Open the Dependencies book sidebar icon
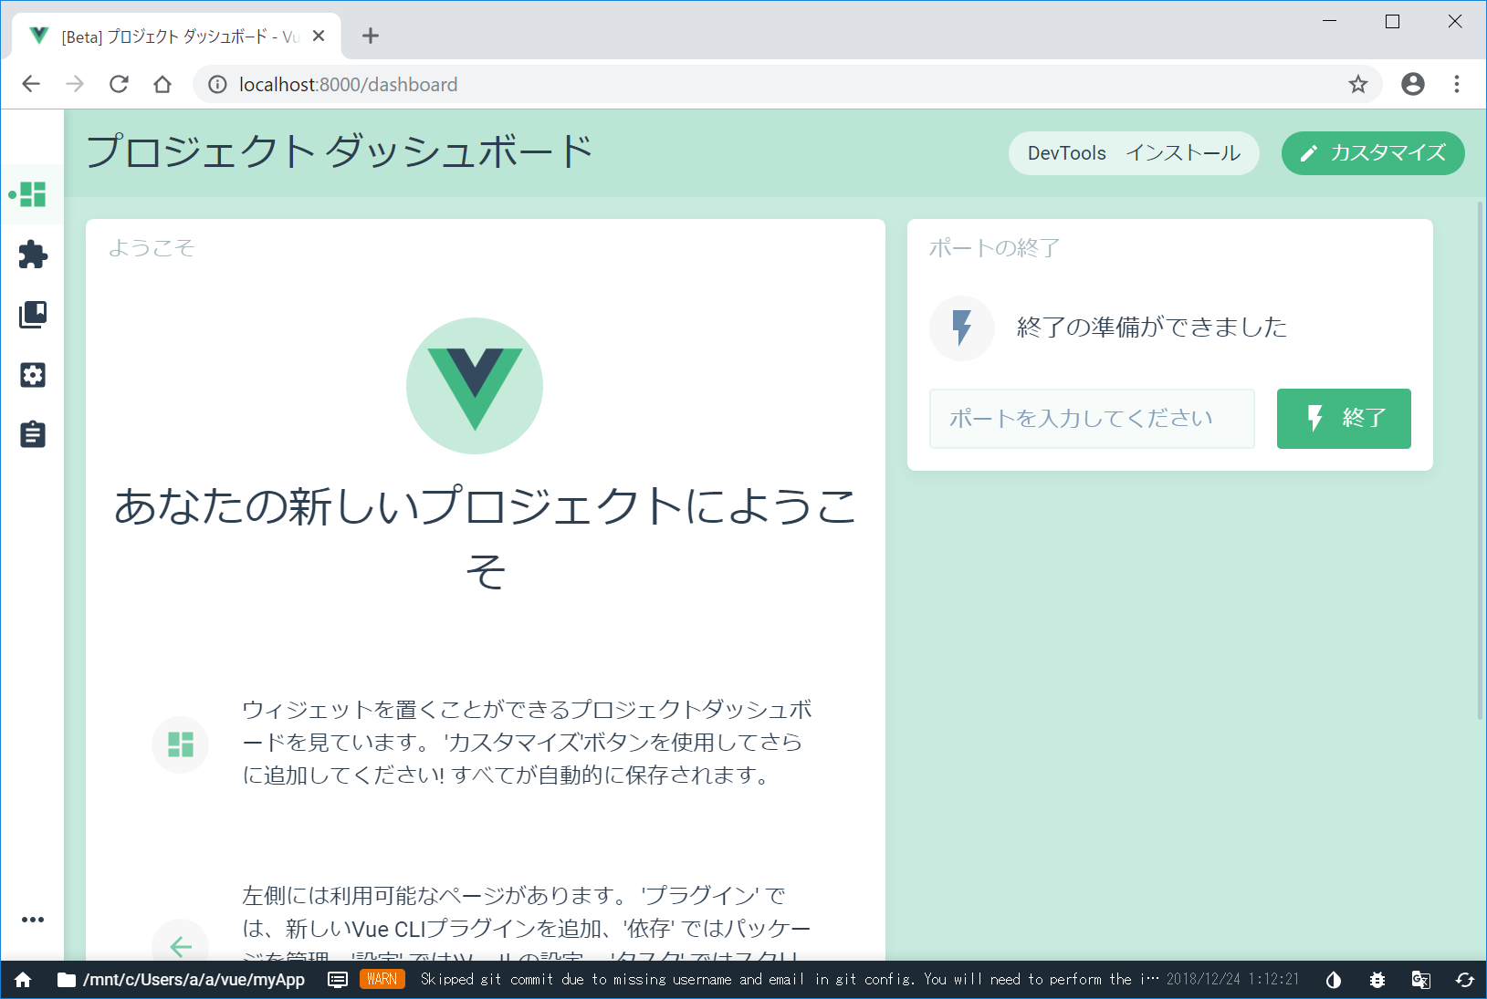Image resolution: width=1487 pixels, height=999 pixels. [33, 315]
